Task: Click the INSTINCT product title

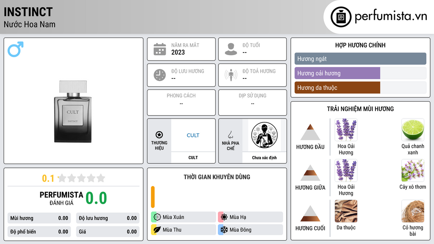Action: click(28, 12)
